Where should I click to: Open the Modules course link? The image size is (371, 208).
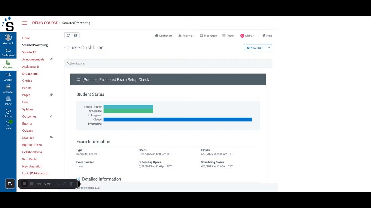tap(28, 138)
